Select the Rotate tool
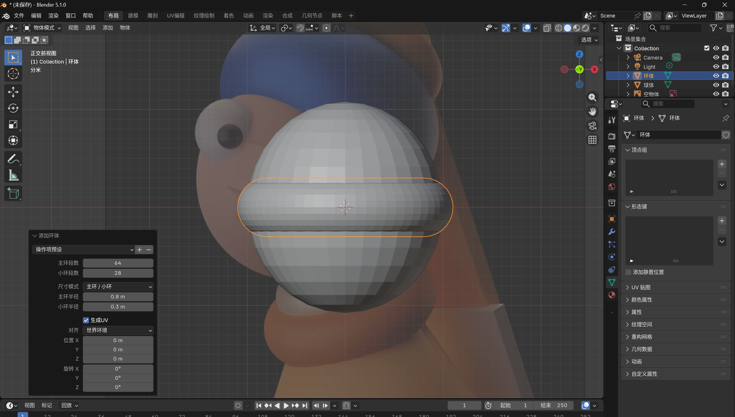Screen dimensions: 735x417 (x=13, y=108)
